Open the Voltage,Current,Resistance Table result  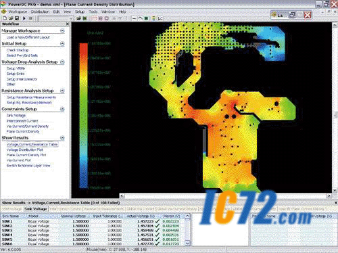tap(32, 144)
